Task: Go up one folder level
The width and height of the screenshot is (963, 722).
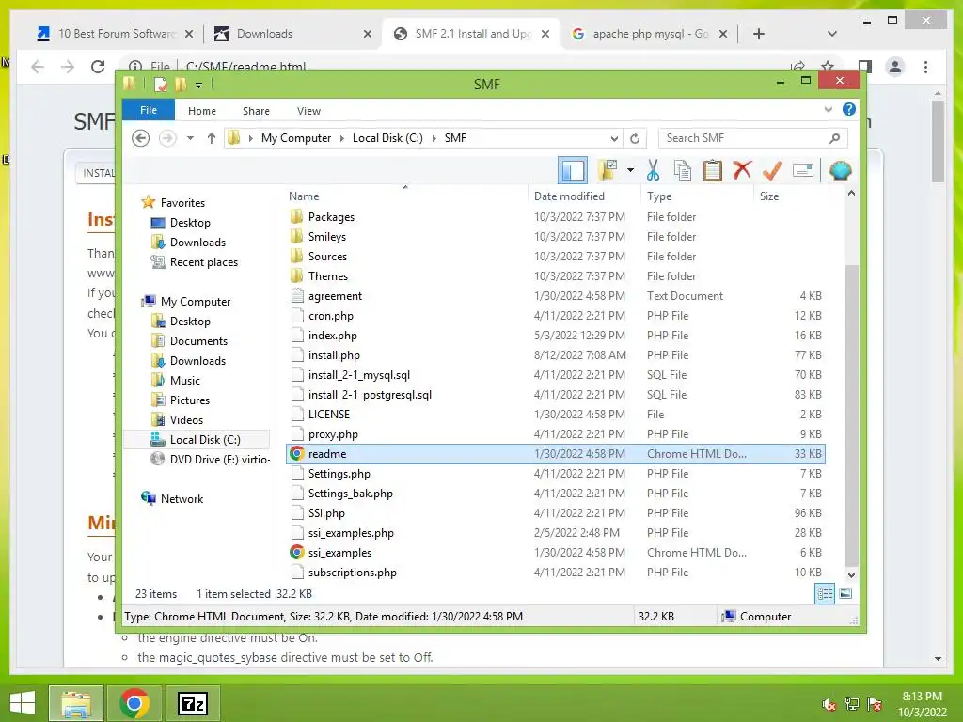Action: point(212,138)
